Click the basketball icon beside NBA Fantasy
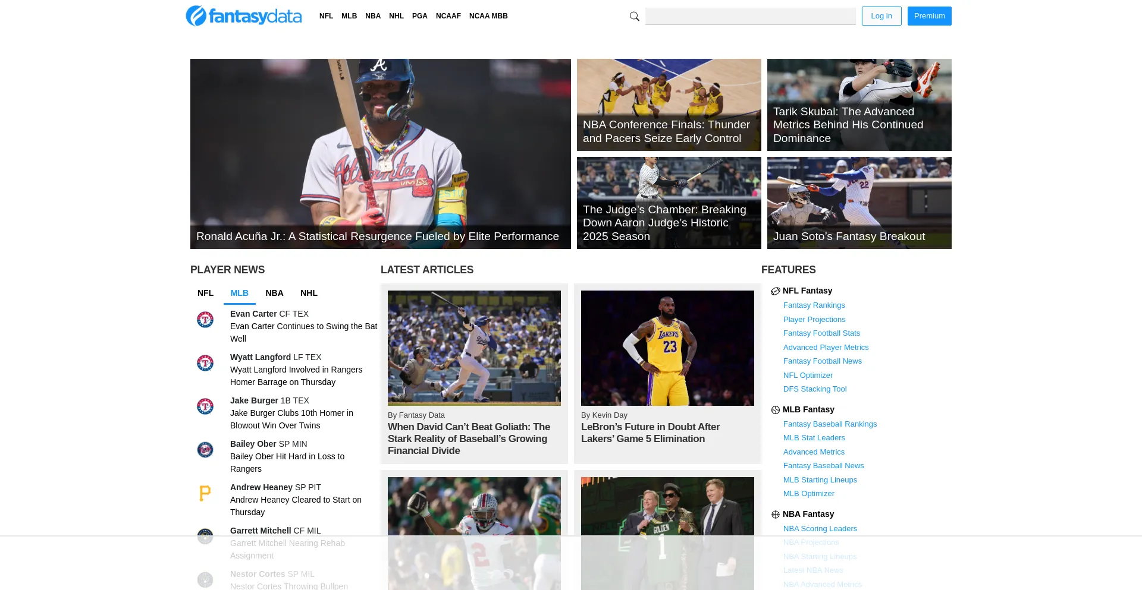This screenshot has height=590, width=1142. pos(775,515)
